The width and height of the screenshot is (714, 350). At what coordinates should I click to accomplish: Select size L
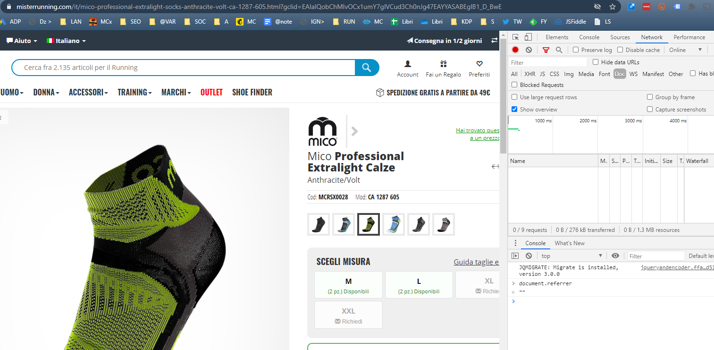[x=419, y=285]
